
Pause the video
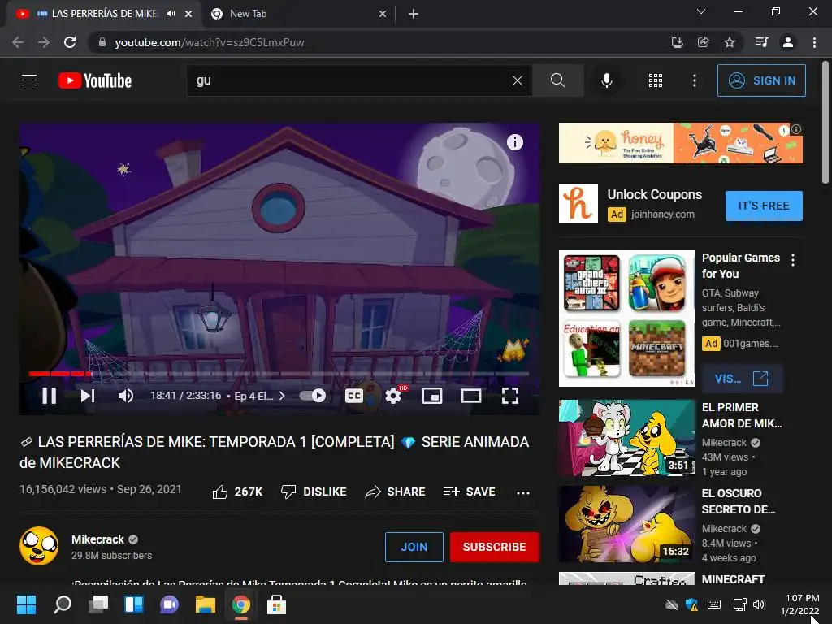tap(50, 396)
